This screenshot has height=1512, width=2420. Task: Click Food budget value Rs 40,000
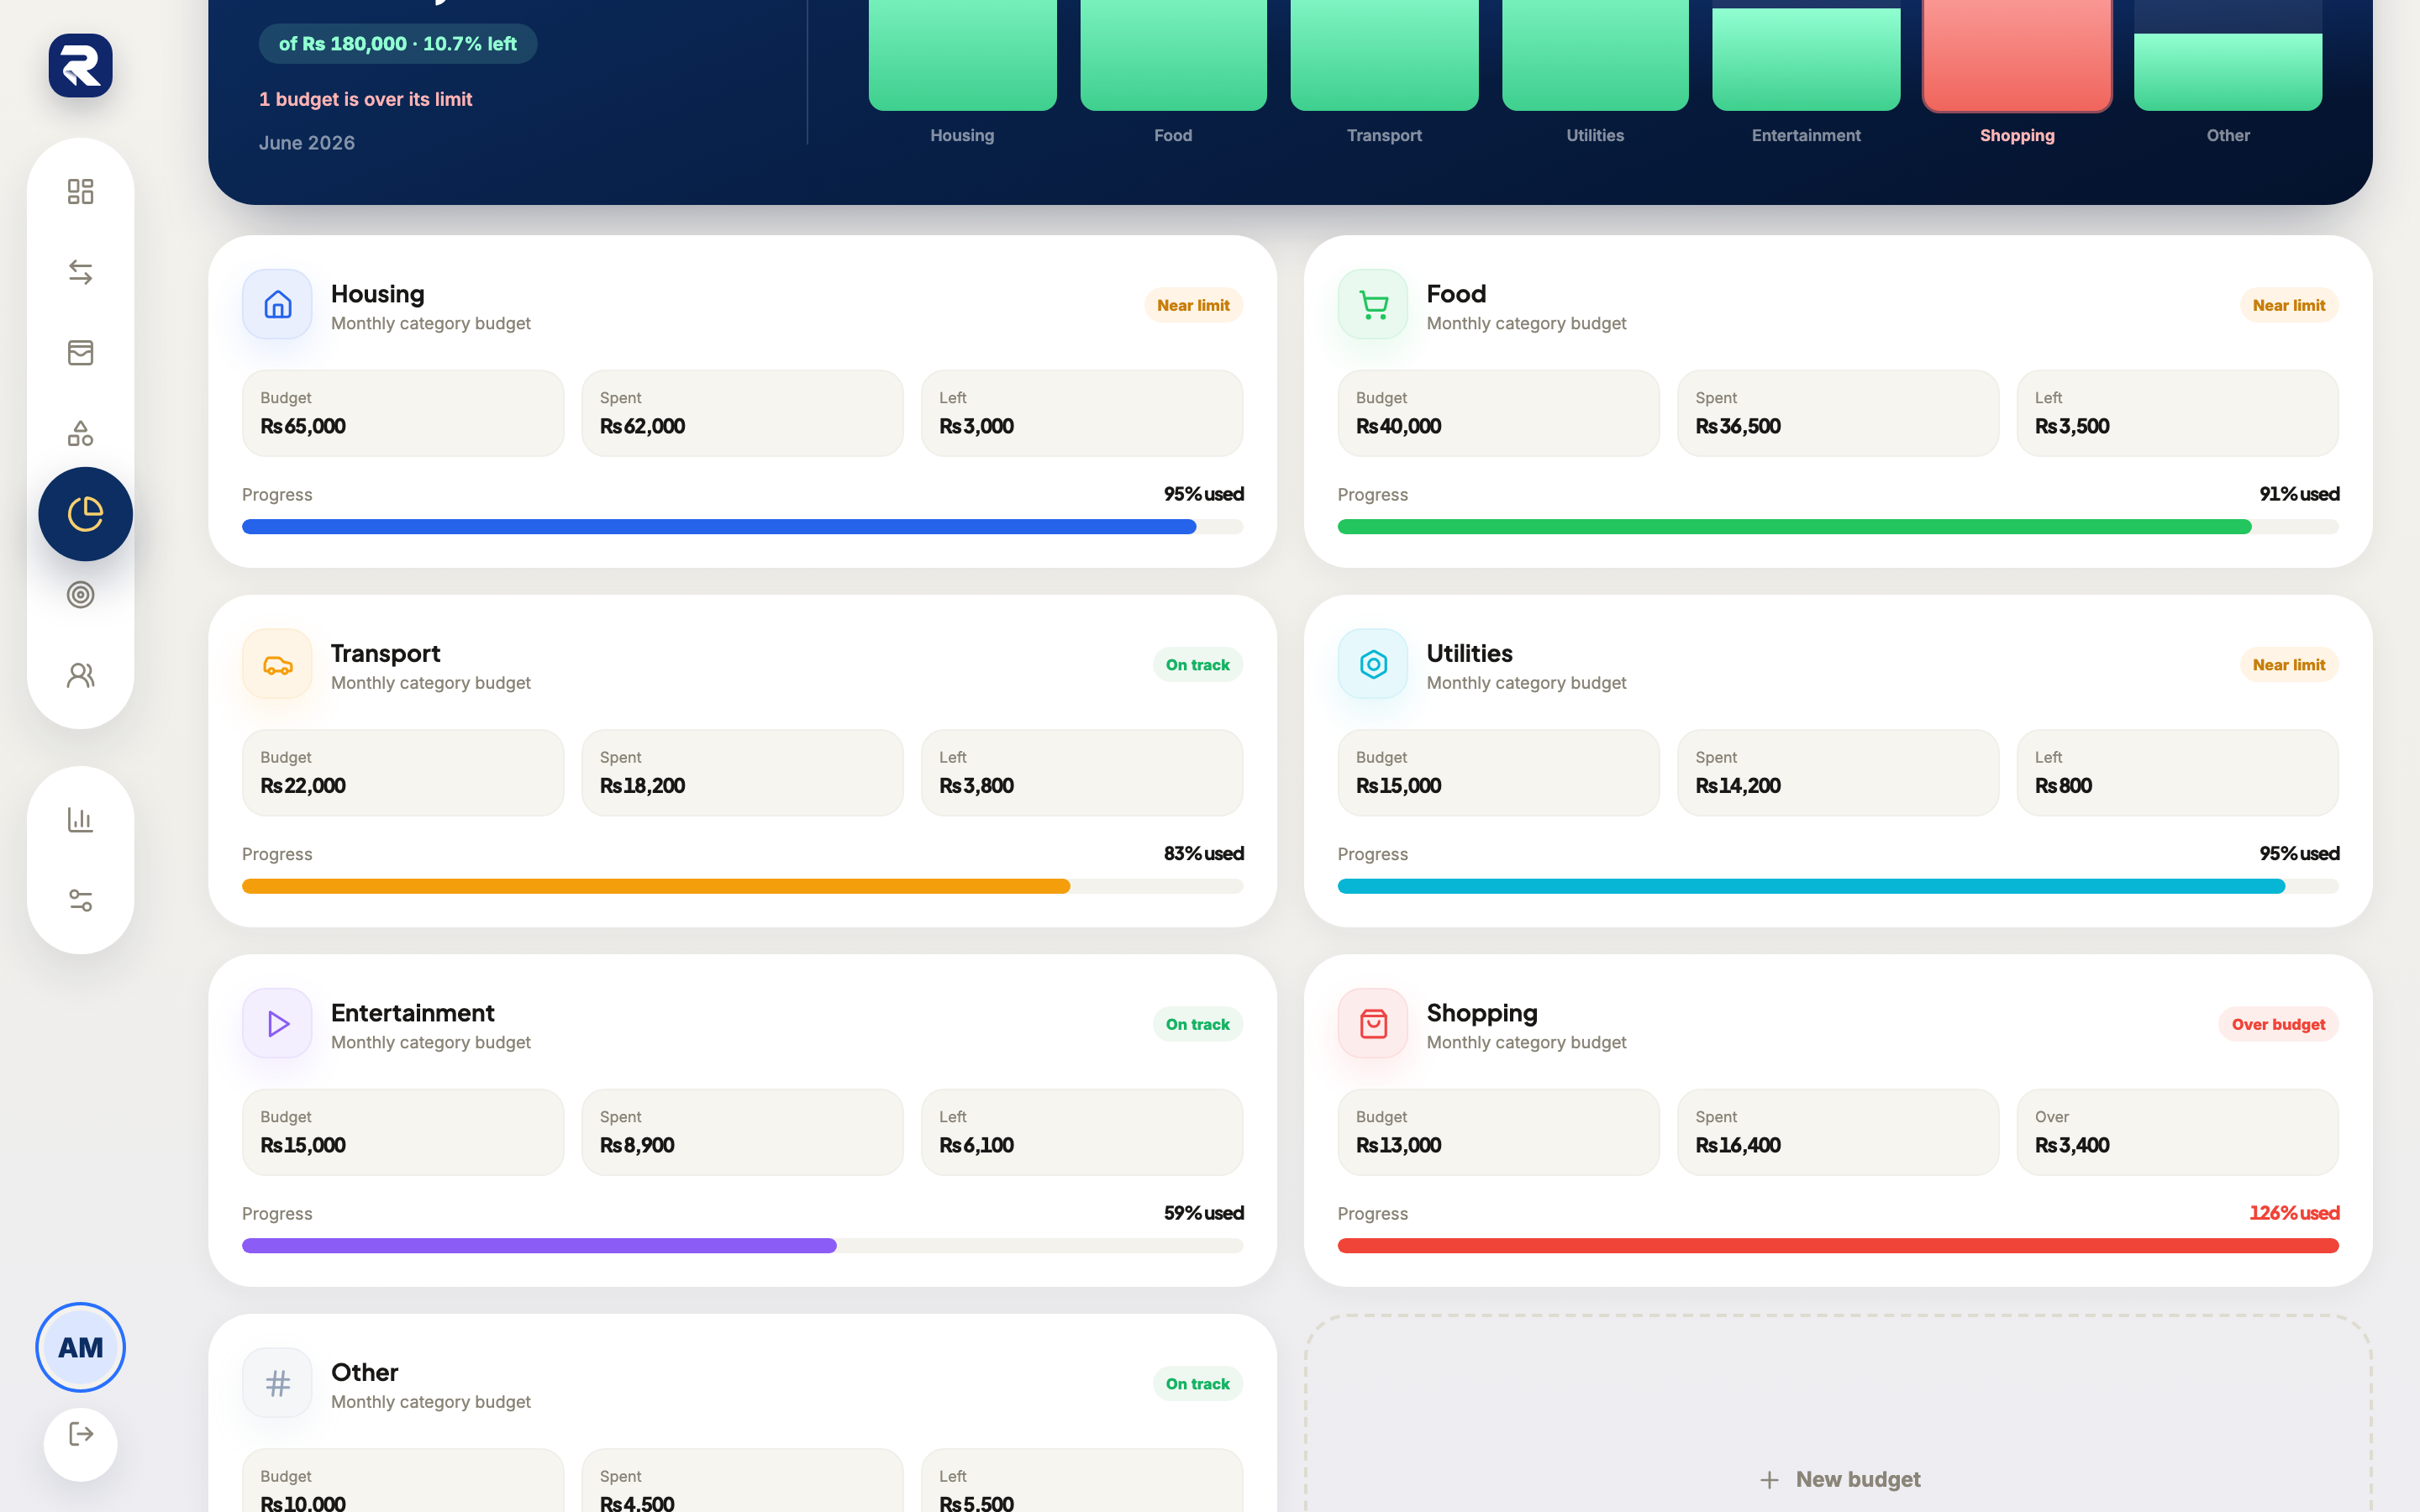coord(1398,426)
